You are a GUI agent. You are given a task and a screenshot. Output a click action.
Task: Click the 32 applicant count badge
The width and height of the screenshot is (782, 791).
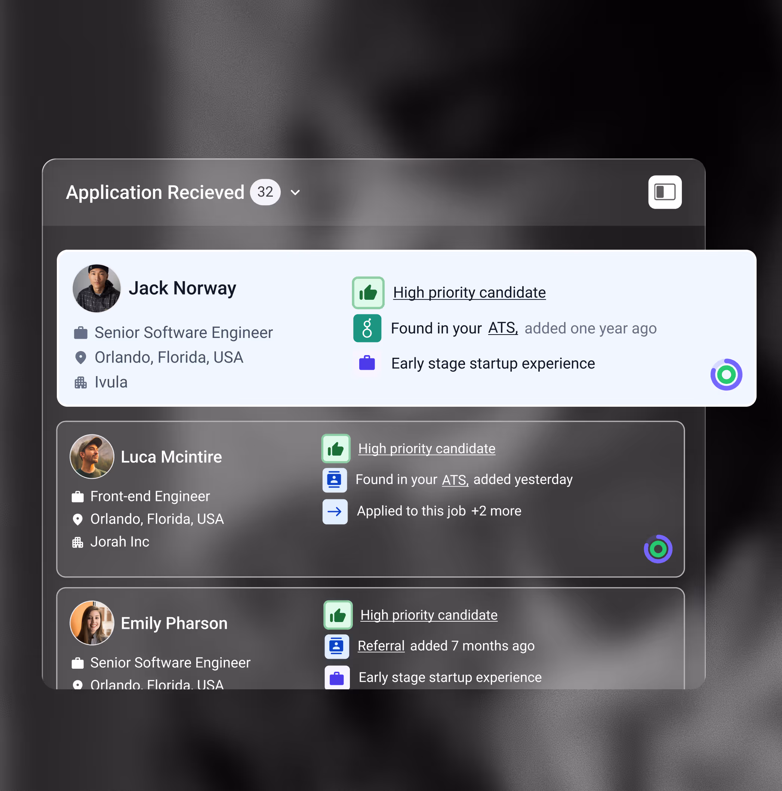click(265, 192)
